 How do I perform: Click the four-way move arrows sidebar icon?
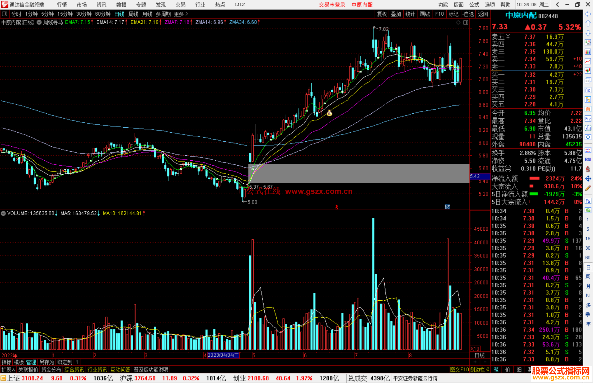pyautogui.click(x=588, y=179)
